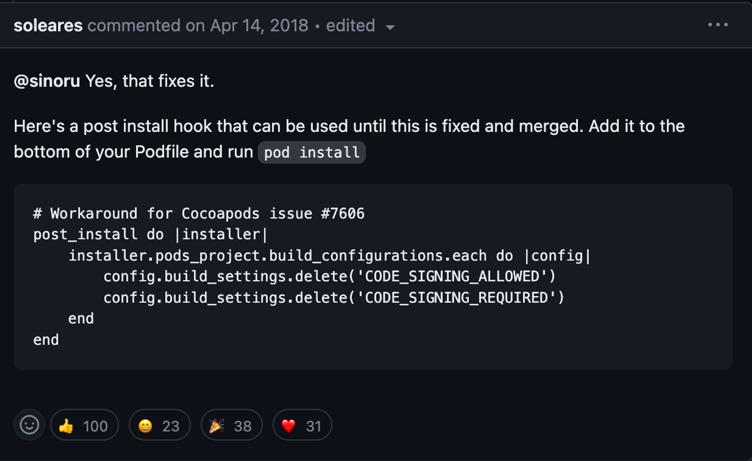Toggle the party popper reaction showing 38

click(232, 425)
